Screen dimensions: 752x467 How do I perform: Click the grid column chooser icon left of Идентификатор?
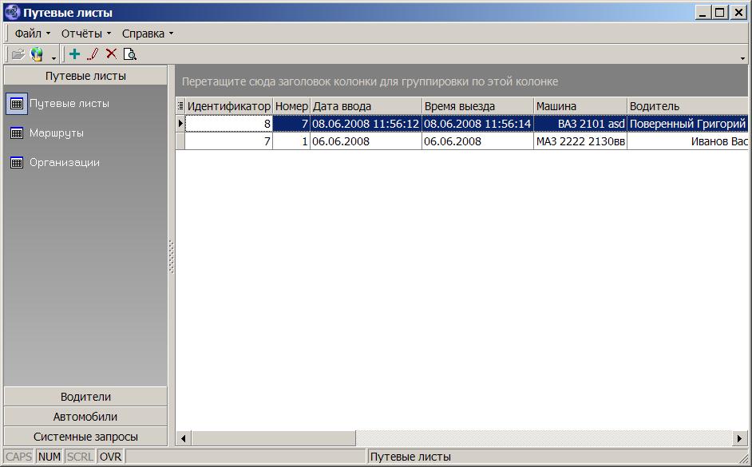click(x=180, y=106)
